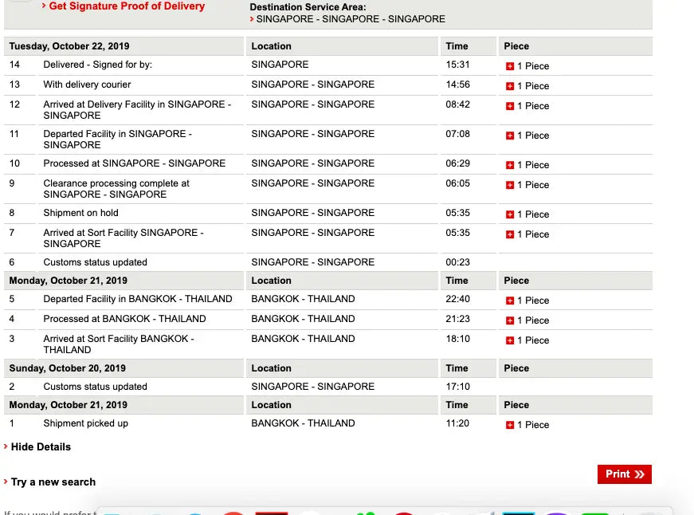Click time value 14:56
This screenshot has width=694, height=515.
pyautogui.click(x=457, y=85)
